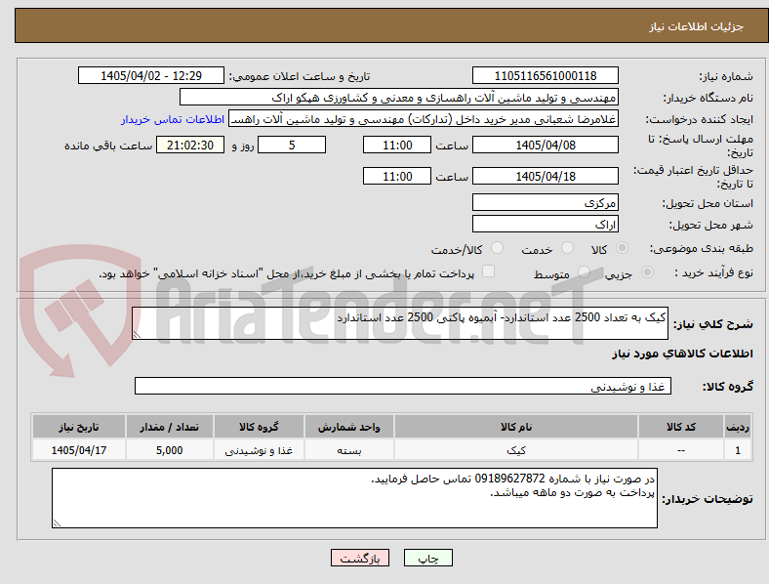Click the request creator field غلامرضا شعبانی
This screenshot has width=769, height=584.
pos(424,119)
